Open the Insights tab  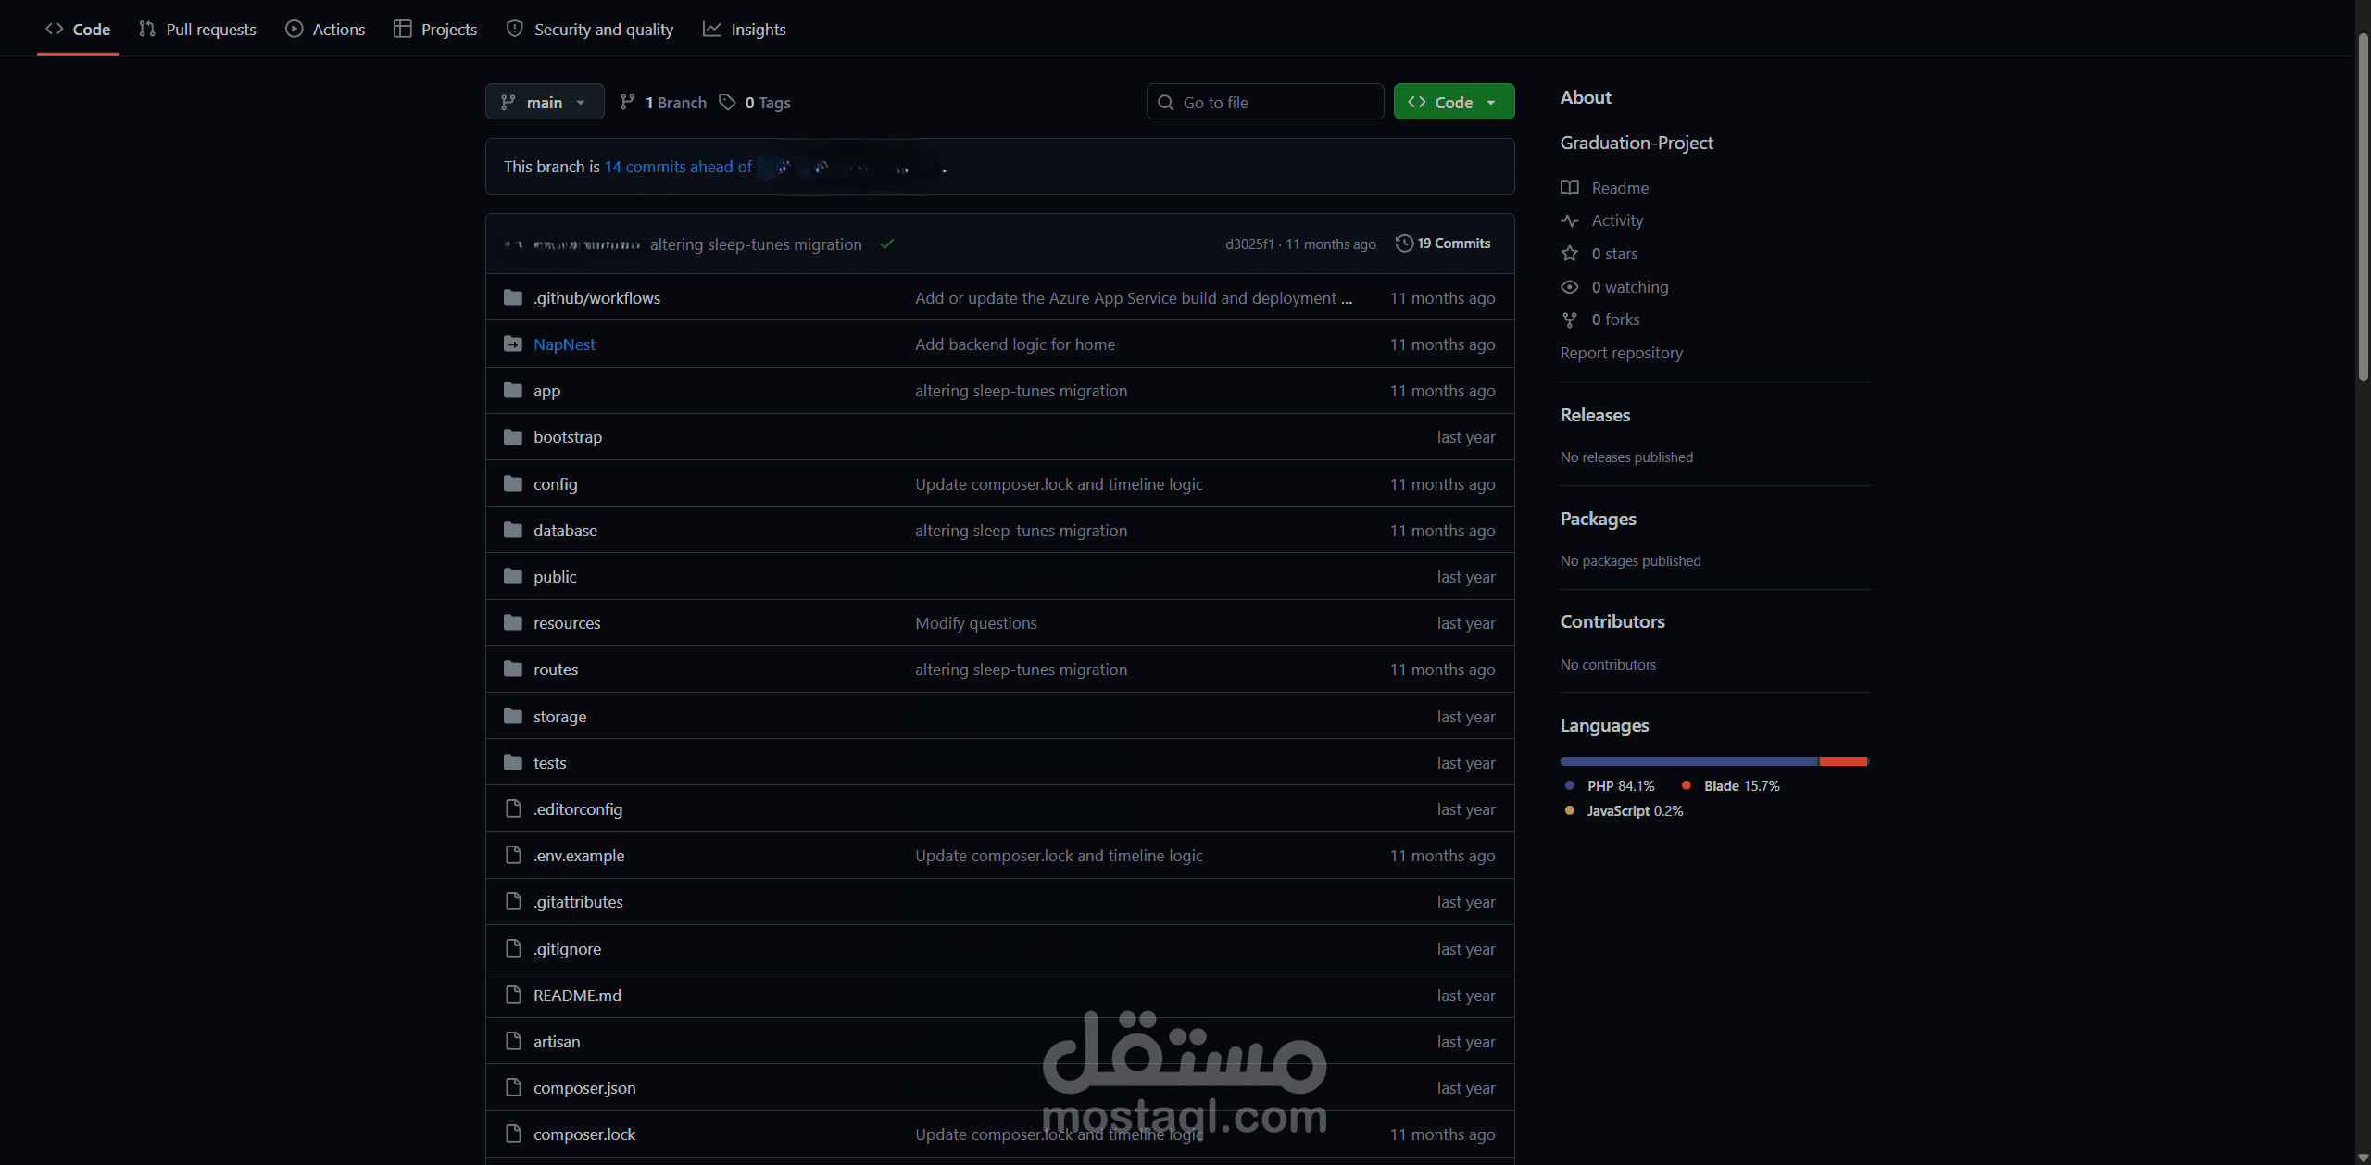(x=745, y=29)
